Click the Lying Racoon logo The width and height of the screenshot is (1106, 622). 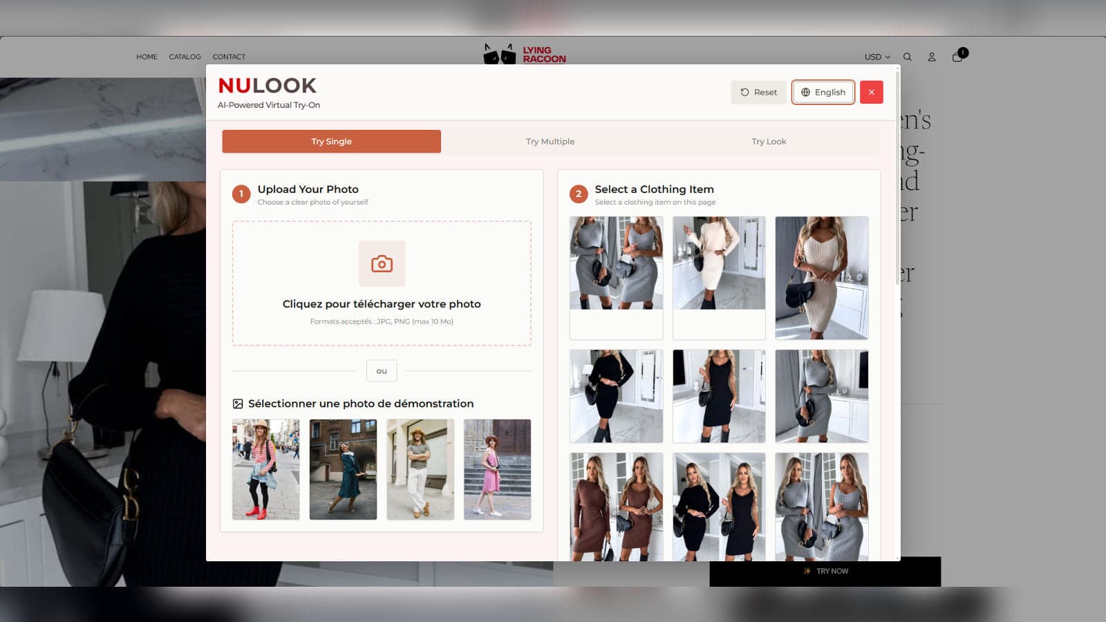(525, 54)
